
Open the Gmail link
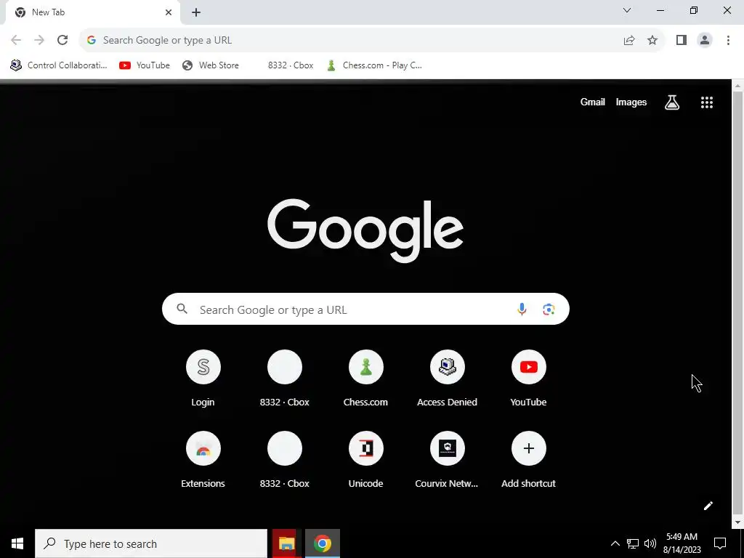tap(592, 102)
